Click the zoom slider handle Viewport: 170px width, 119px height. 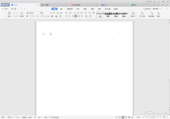pos(154,117)
